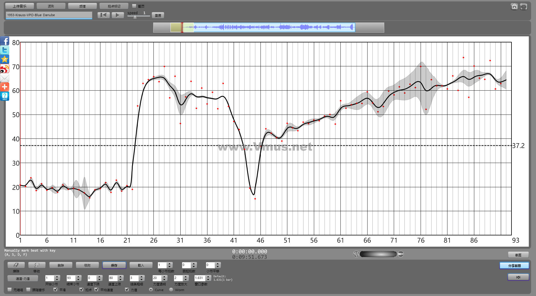Image resolution: width=536 pixels, height=296 pixels.
Task: Click the zoom slider between waveform icons
Action: [378, 254]
